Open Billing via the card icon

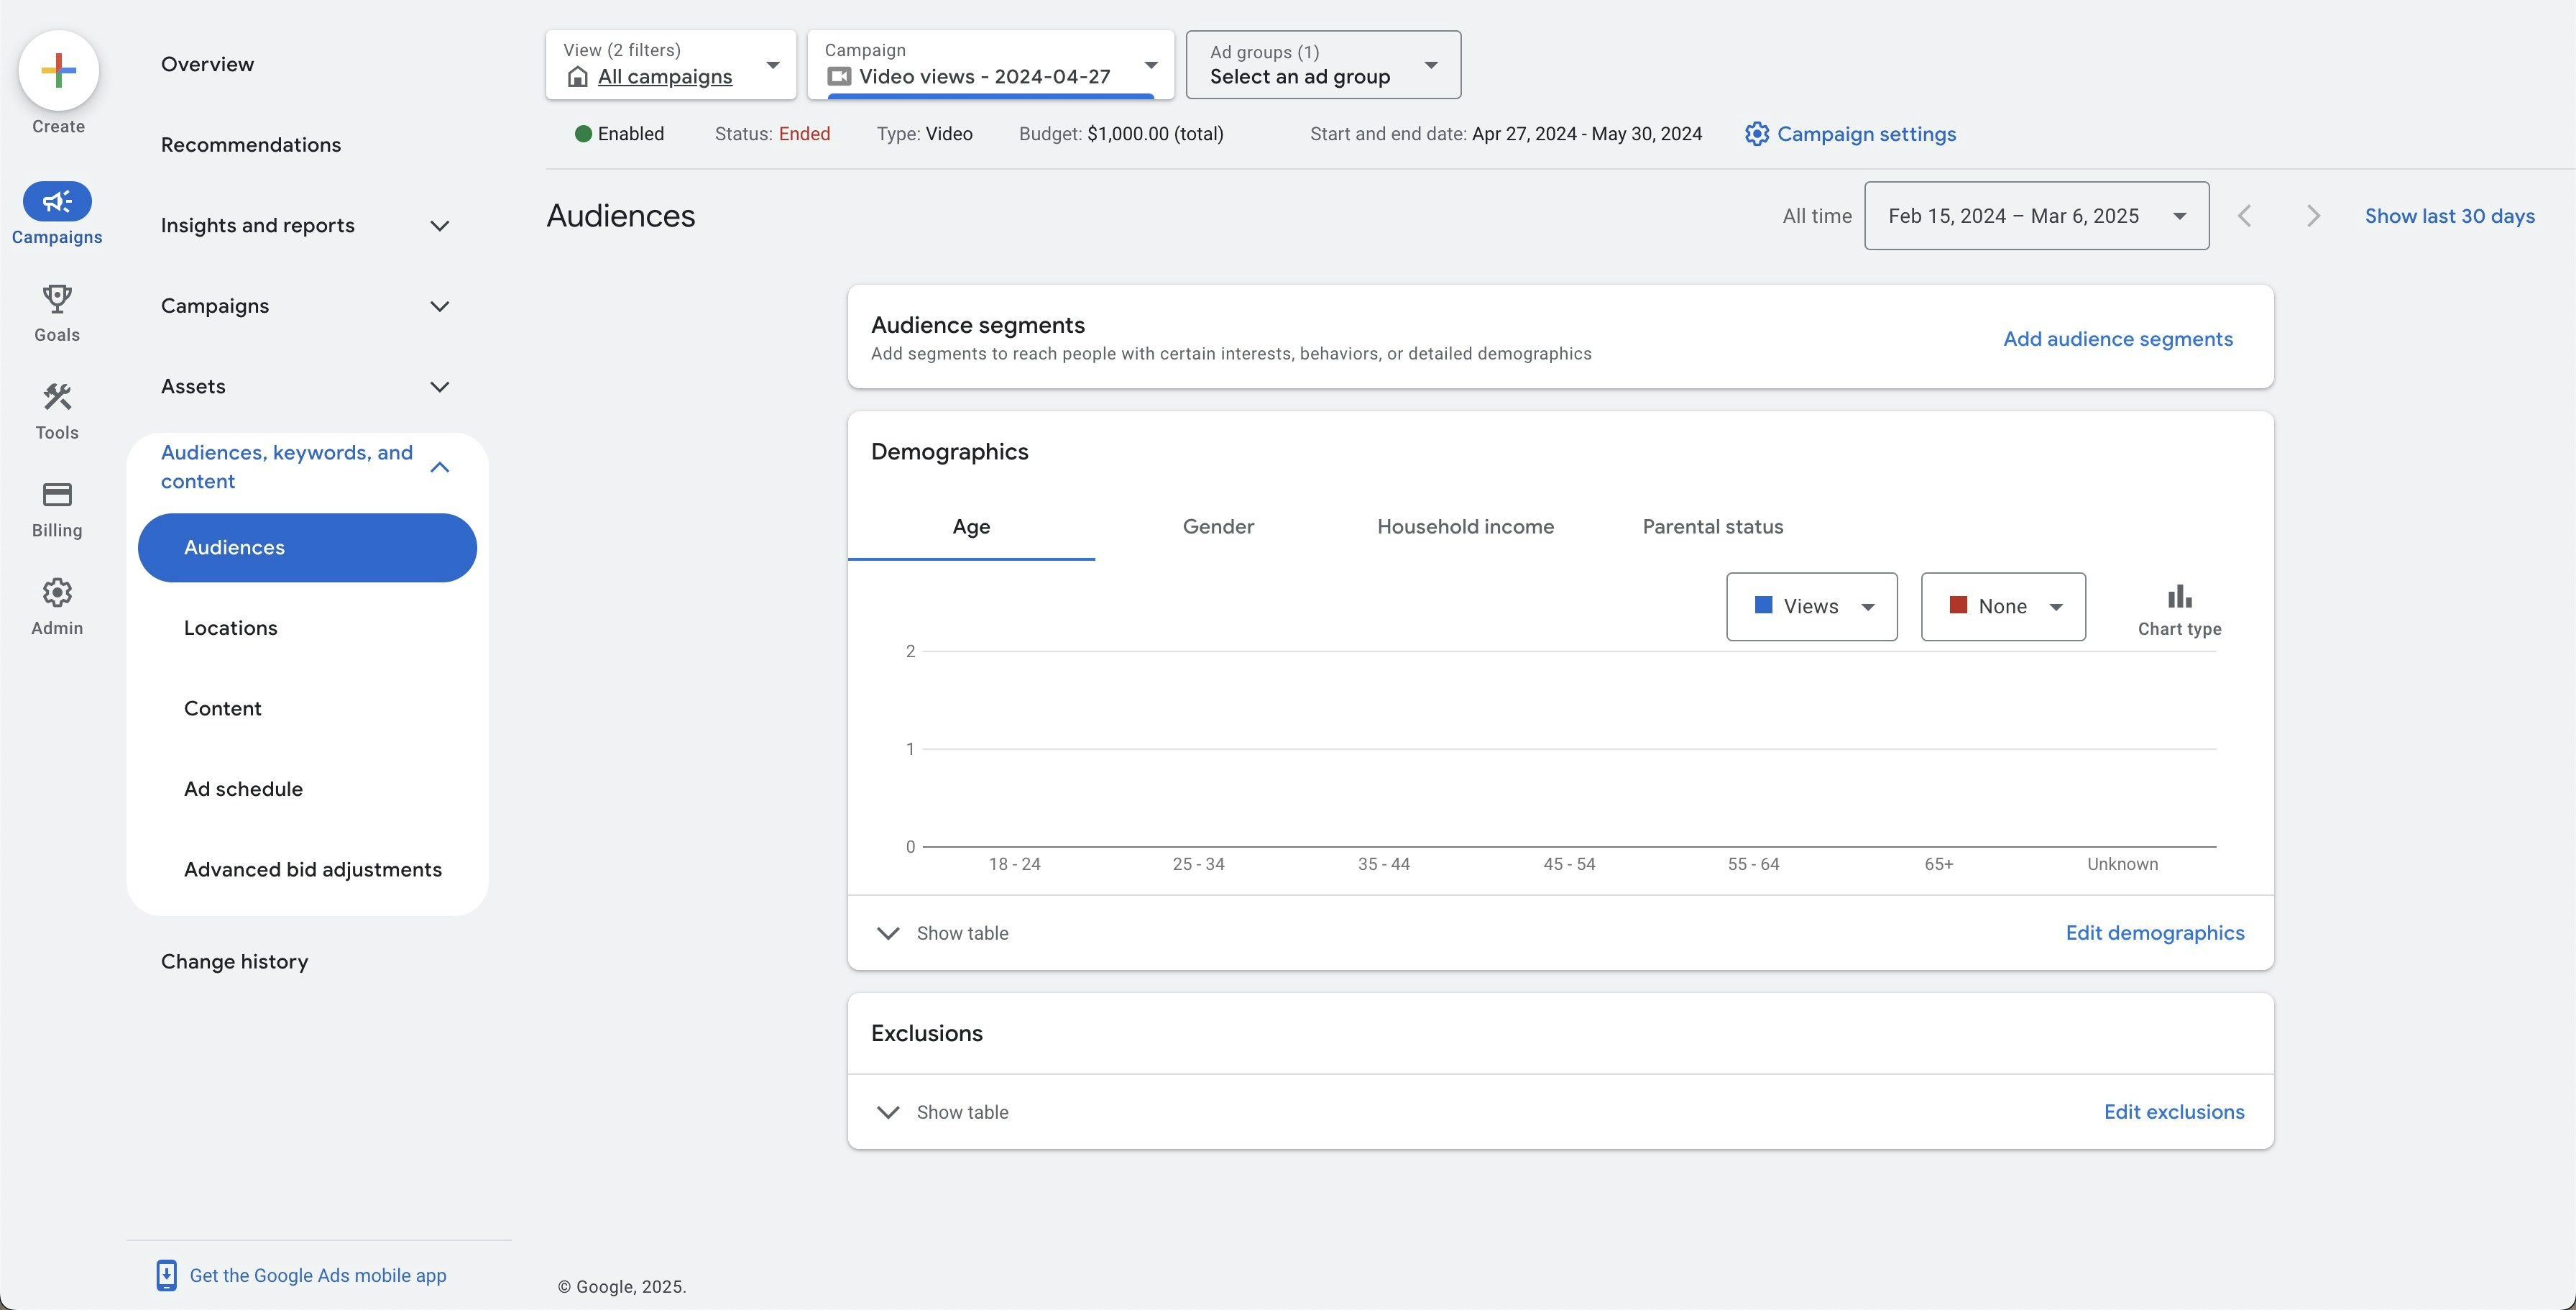pos(57,495)
